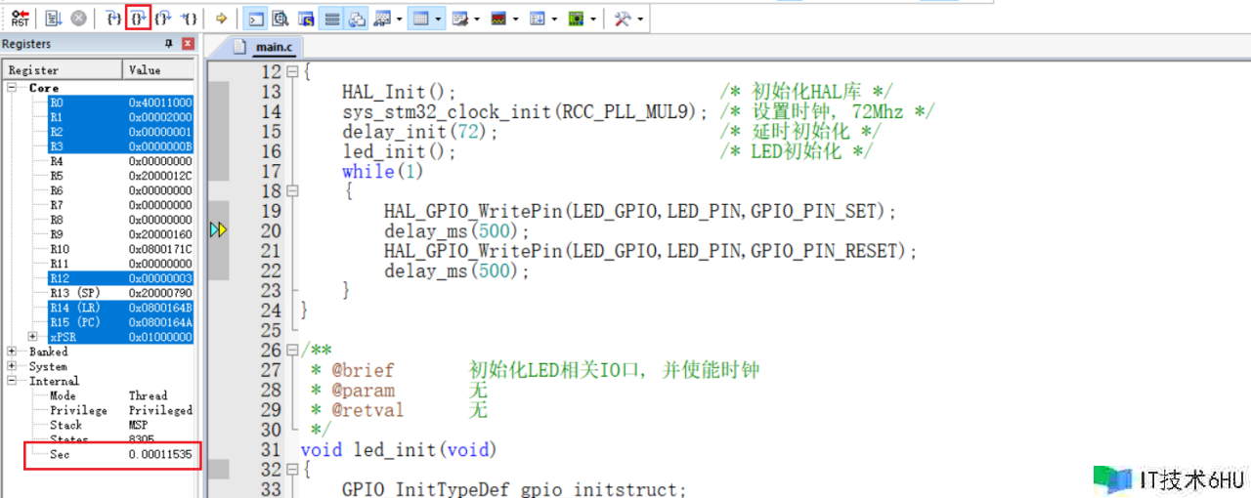Click Show Next Statement yellow arrow

point(222,18)
